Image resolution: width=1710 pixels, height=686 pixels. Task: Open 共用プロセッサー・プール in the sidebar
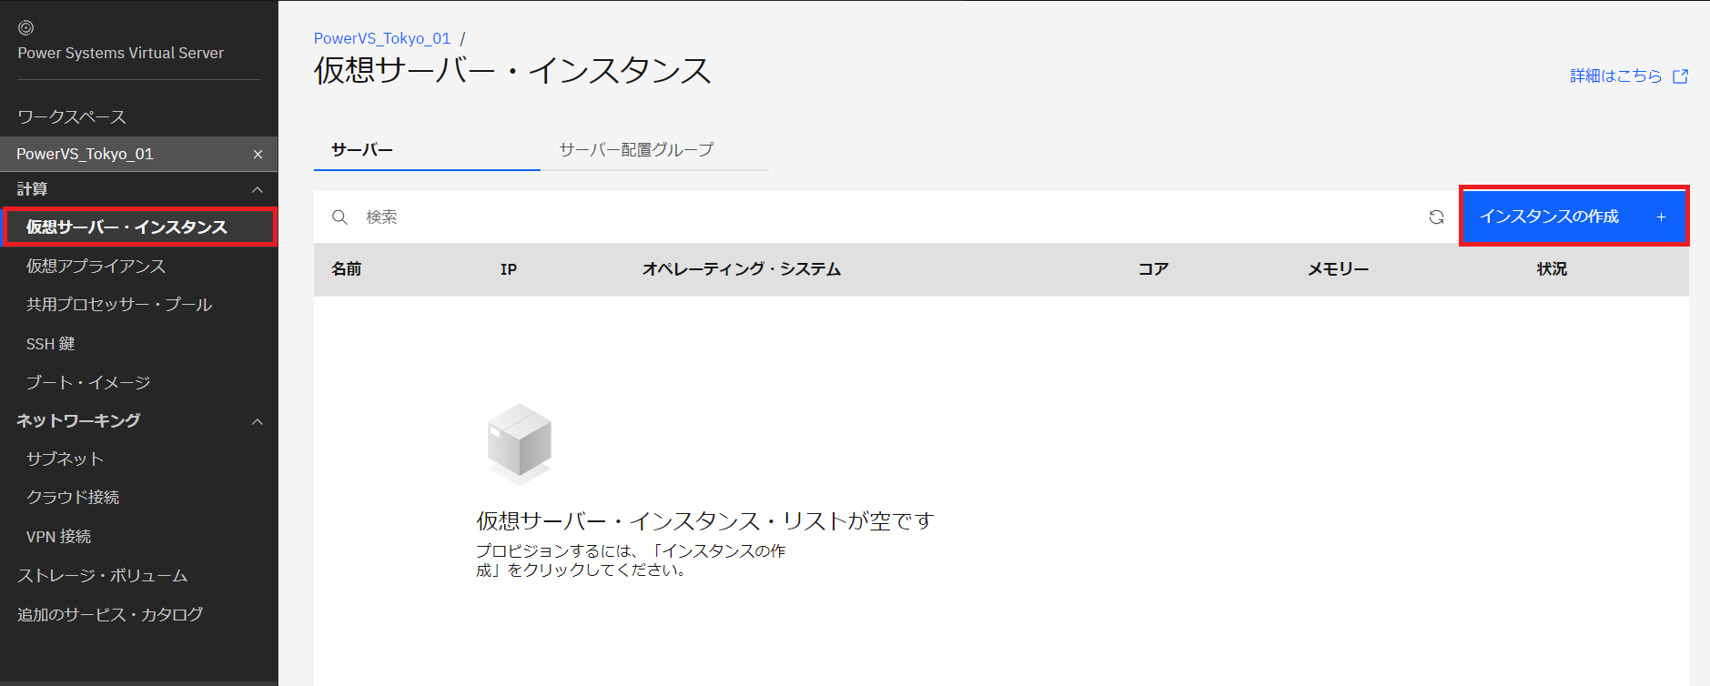point(119,305)
